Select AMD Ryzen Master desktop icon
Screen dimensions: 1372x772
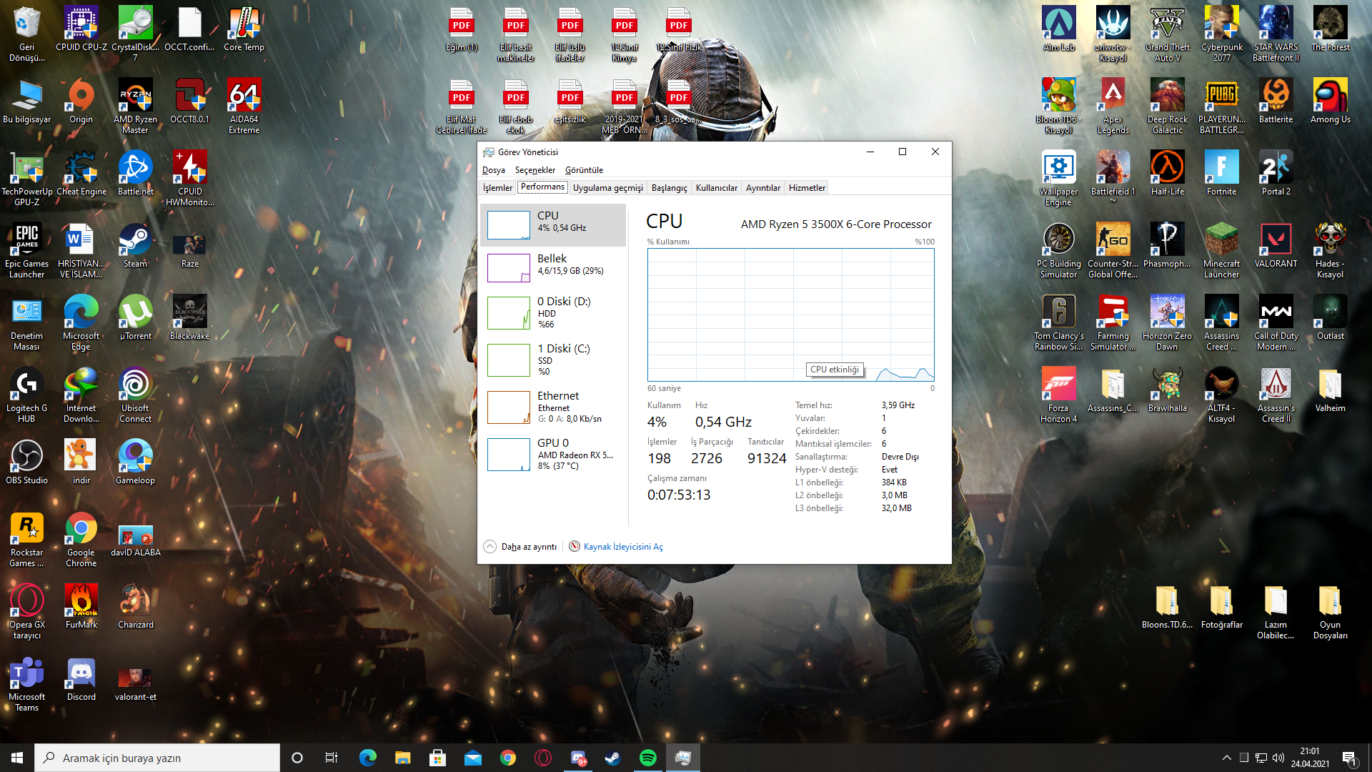[x=136, y=106]
